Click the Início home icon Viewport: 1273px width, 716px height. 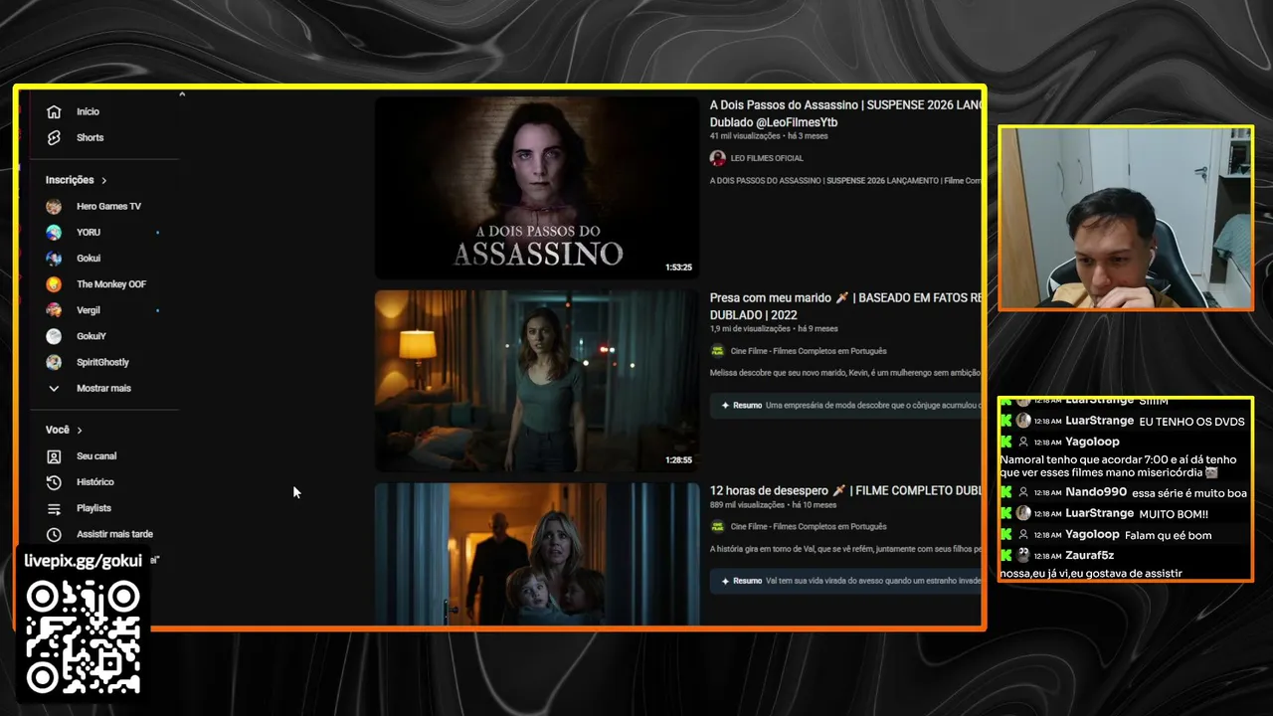pos(54,111)
